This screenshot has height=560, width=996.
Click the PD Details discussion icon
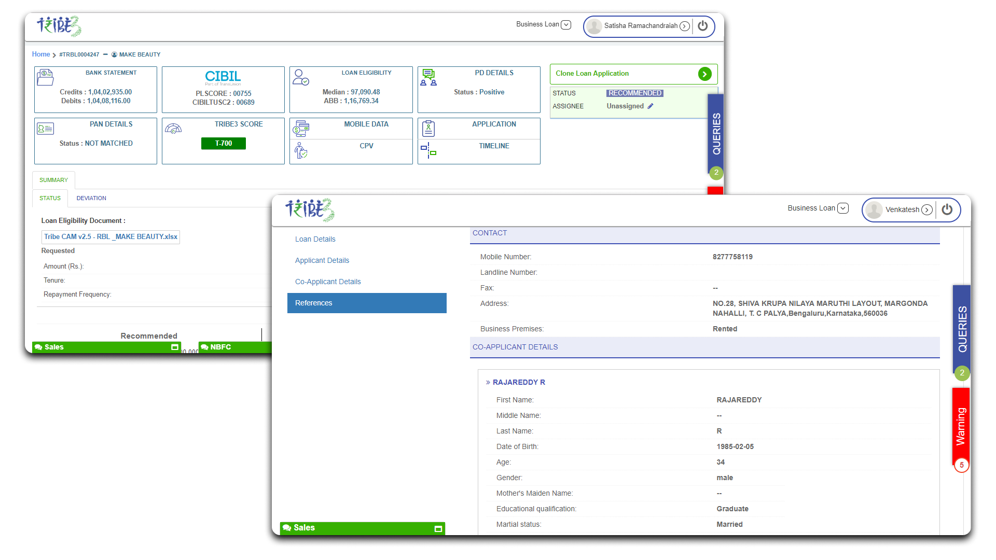point(428,78)
